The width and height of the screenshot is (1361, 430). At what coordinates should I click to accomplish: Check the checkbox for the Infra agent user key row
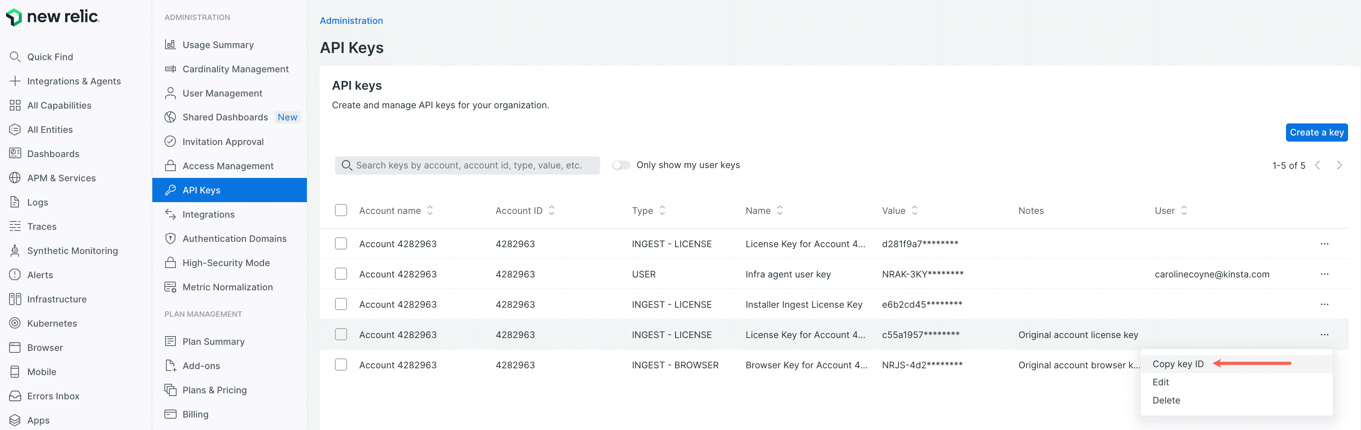pos(341,274)
